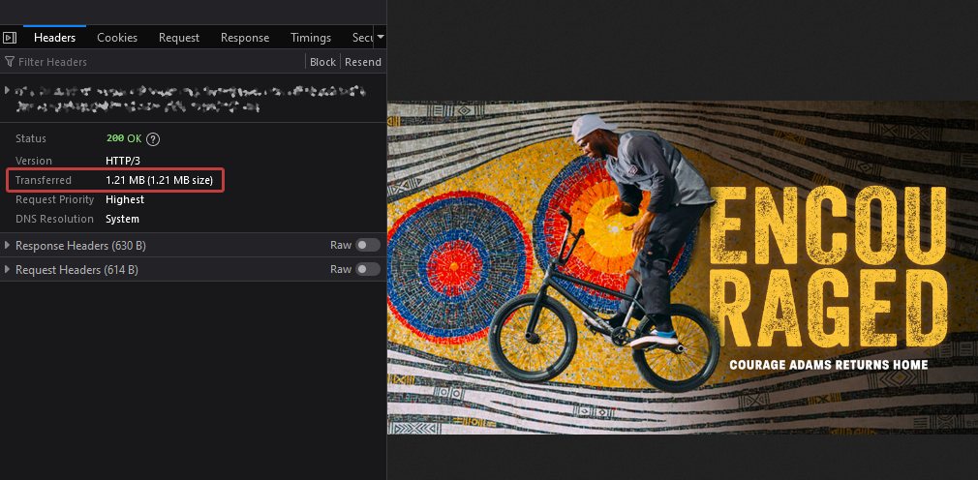Click the Block button
Viewport: 978px width, 480px height.
322,62
